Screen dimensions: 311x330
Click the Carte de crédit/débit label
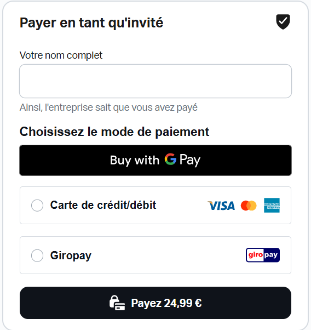[x=103, y=205]
